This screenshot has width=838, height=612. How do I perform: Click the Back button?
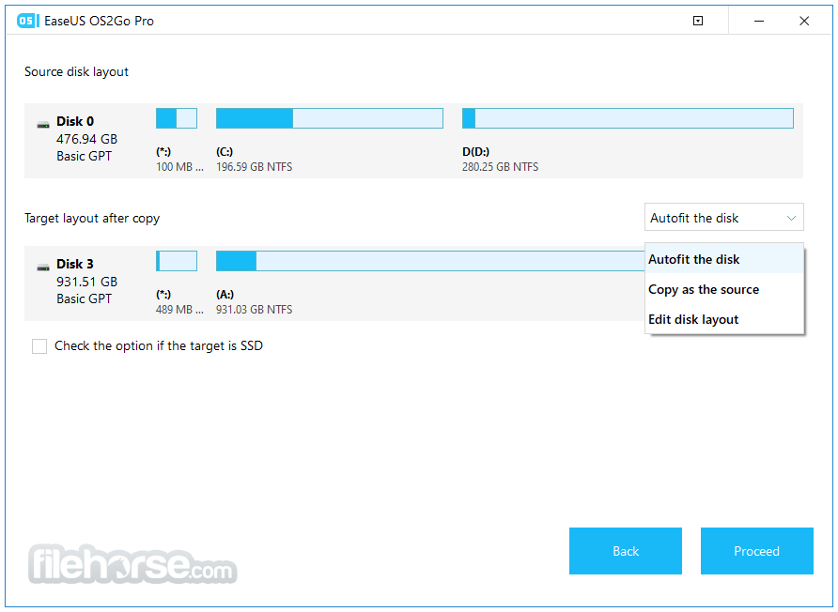(x=626, y=551)
